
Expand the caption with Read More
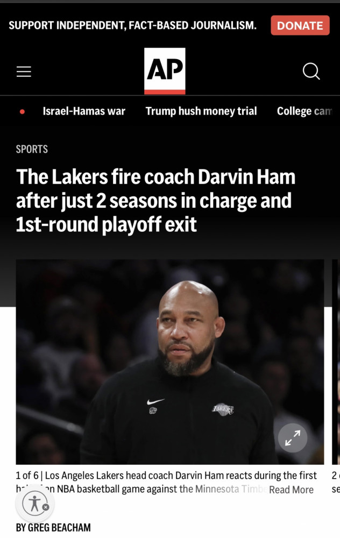(291, 490)
